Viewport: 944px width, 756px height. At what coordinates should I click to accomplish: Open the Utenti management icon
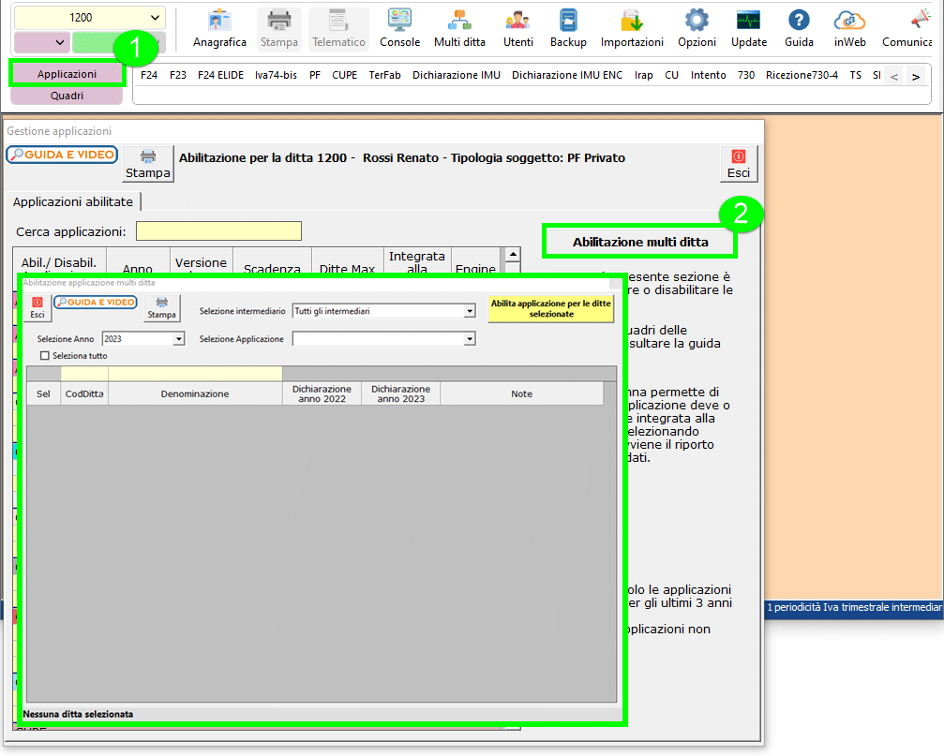(517, 28)
